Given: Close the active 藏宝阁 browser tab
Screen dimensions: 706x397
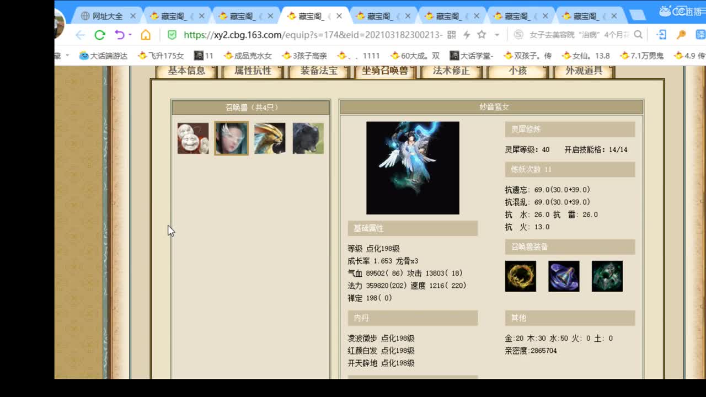Looking at the screenshot, I should pyautogui.click(x=339, y=16).
